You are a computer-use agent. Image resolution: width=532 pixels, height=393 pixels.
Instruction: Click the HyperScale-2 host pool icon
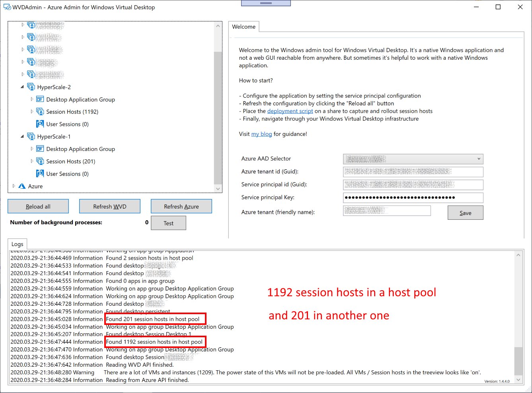point(31,87)
